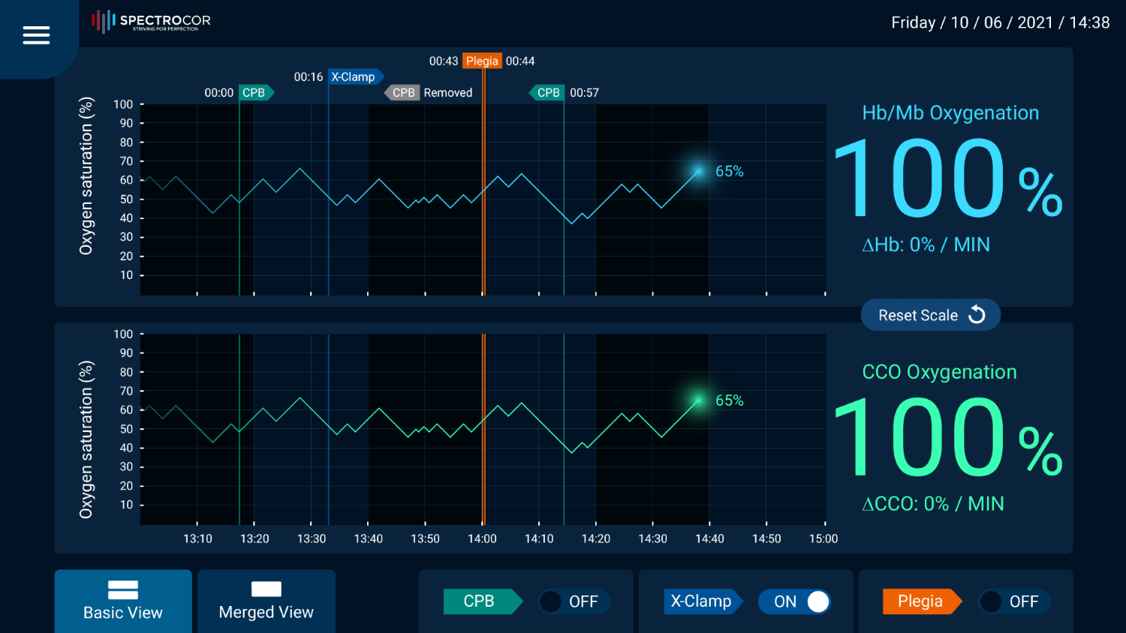Click the Hb/Mb Oxygenation 100% readout
Viewport: 1126px width, 633px height.
(x=947, y=178)
